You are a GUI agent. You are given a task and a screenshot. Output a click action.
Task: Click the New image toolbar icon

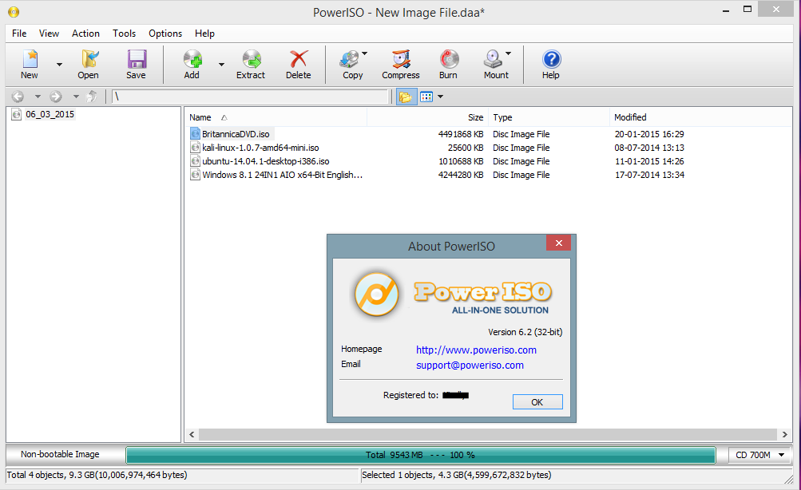pos(30,59)
